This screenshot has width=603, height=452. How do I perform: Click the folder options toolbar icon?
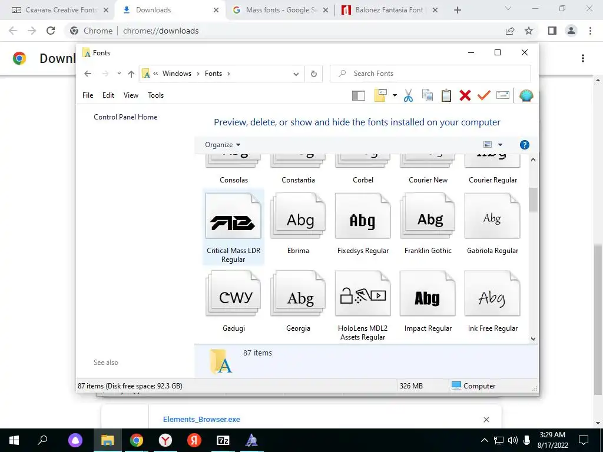pyautogui.click(x=380, y=95)
